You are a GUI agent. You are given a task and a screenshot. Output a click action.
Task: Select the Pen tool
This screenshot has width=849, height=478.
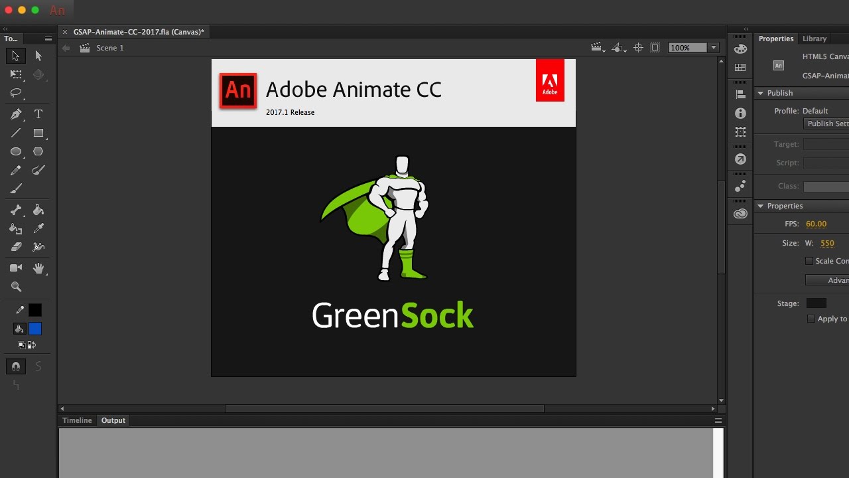pyautogui.click(x=16, y=114)
